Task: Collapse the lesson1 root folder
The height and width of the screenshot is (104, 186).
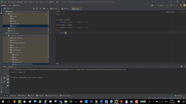Action: click(4, 12)
